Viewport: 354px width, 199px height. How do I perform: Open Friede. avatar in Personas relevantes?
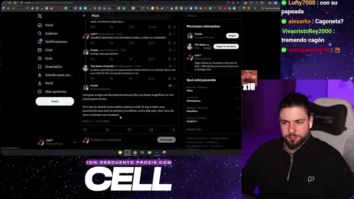[x=190, y=35]
